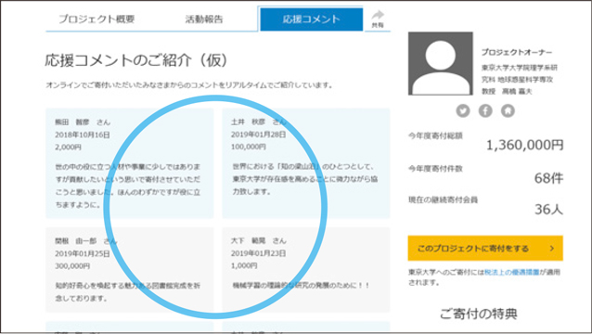Click the 1,360,000円 total donation amount
Screen dimensions: 592x334
pos(525,145)
